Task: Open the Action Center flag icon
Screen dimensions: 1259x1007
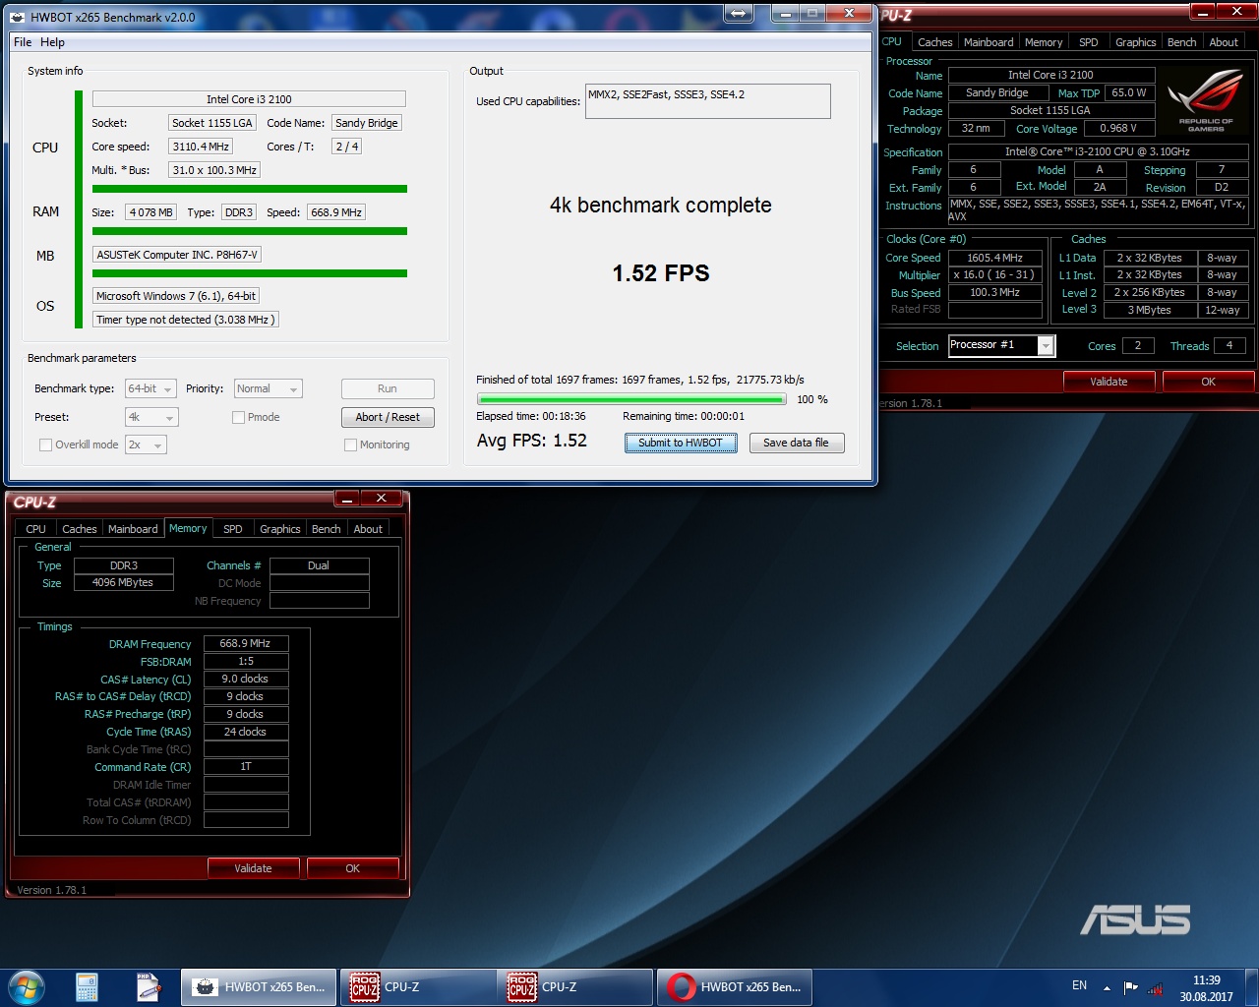Action: pos(1130,987)
